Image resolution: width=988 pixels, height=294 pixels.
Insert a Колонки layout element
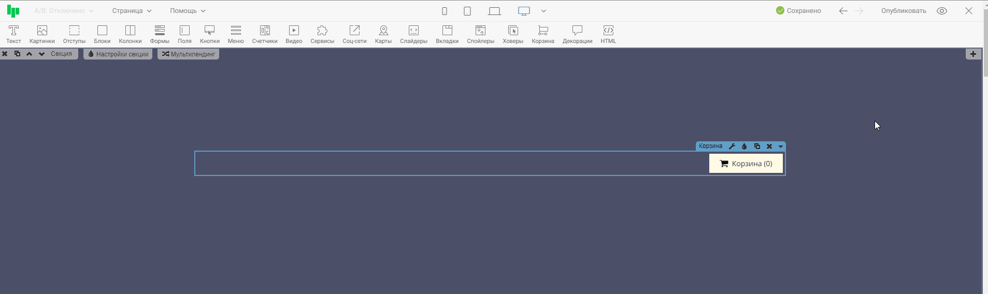click(x=130, y=34)
